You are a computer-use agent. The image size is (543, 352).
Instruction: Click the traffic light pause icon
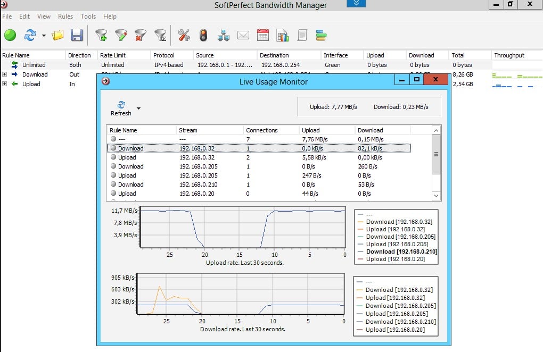coord(203,35)
